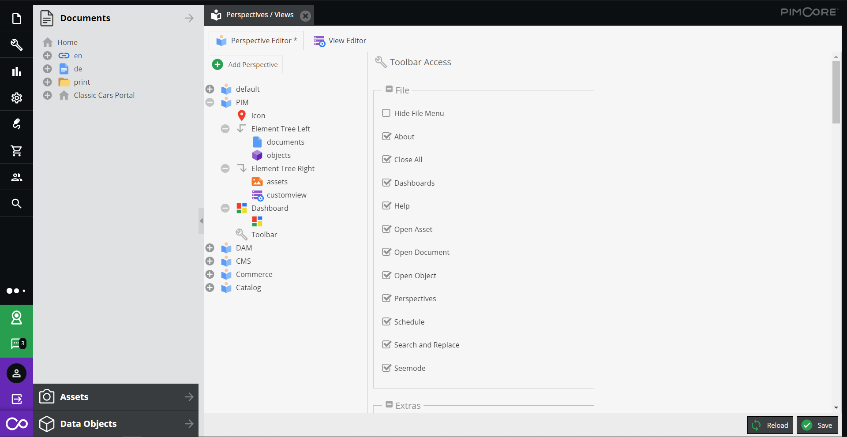Toggle the Search and Replace checkbox

pos(386,344)
